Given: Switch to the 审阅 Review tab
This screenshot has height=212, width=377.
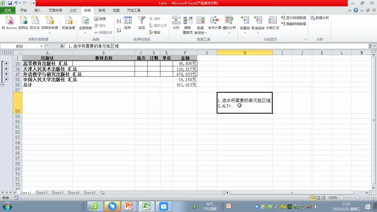Looking at the screenshot, I should pos(102,10).
